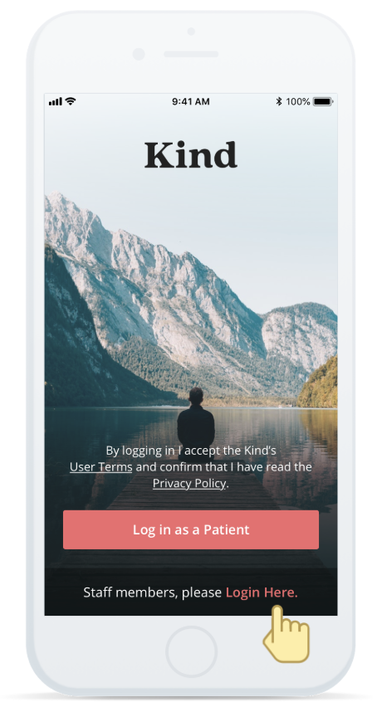Click the cellular signal bars icon
Image resolution: width=377 pixels, height=707 pixels.
tap(55, 102)
